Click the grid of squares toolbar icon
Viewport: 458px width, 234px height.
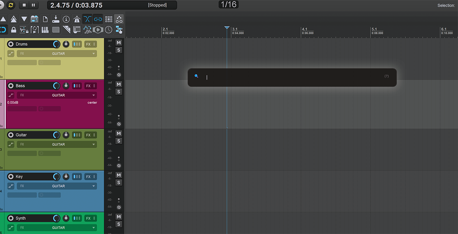click(109, 19)
